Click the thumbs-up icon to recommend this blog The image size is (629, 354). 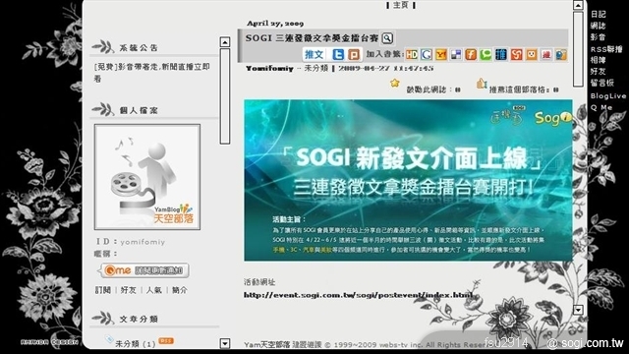pos(482,84)
